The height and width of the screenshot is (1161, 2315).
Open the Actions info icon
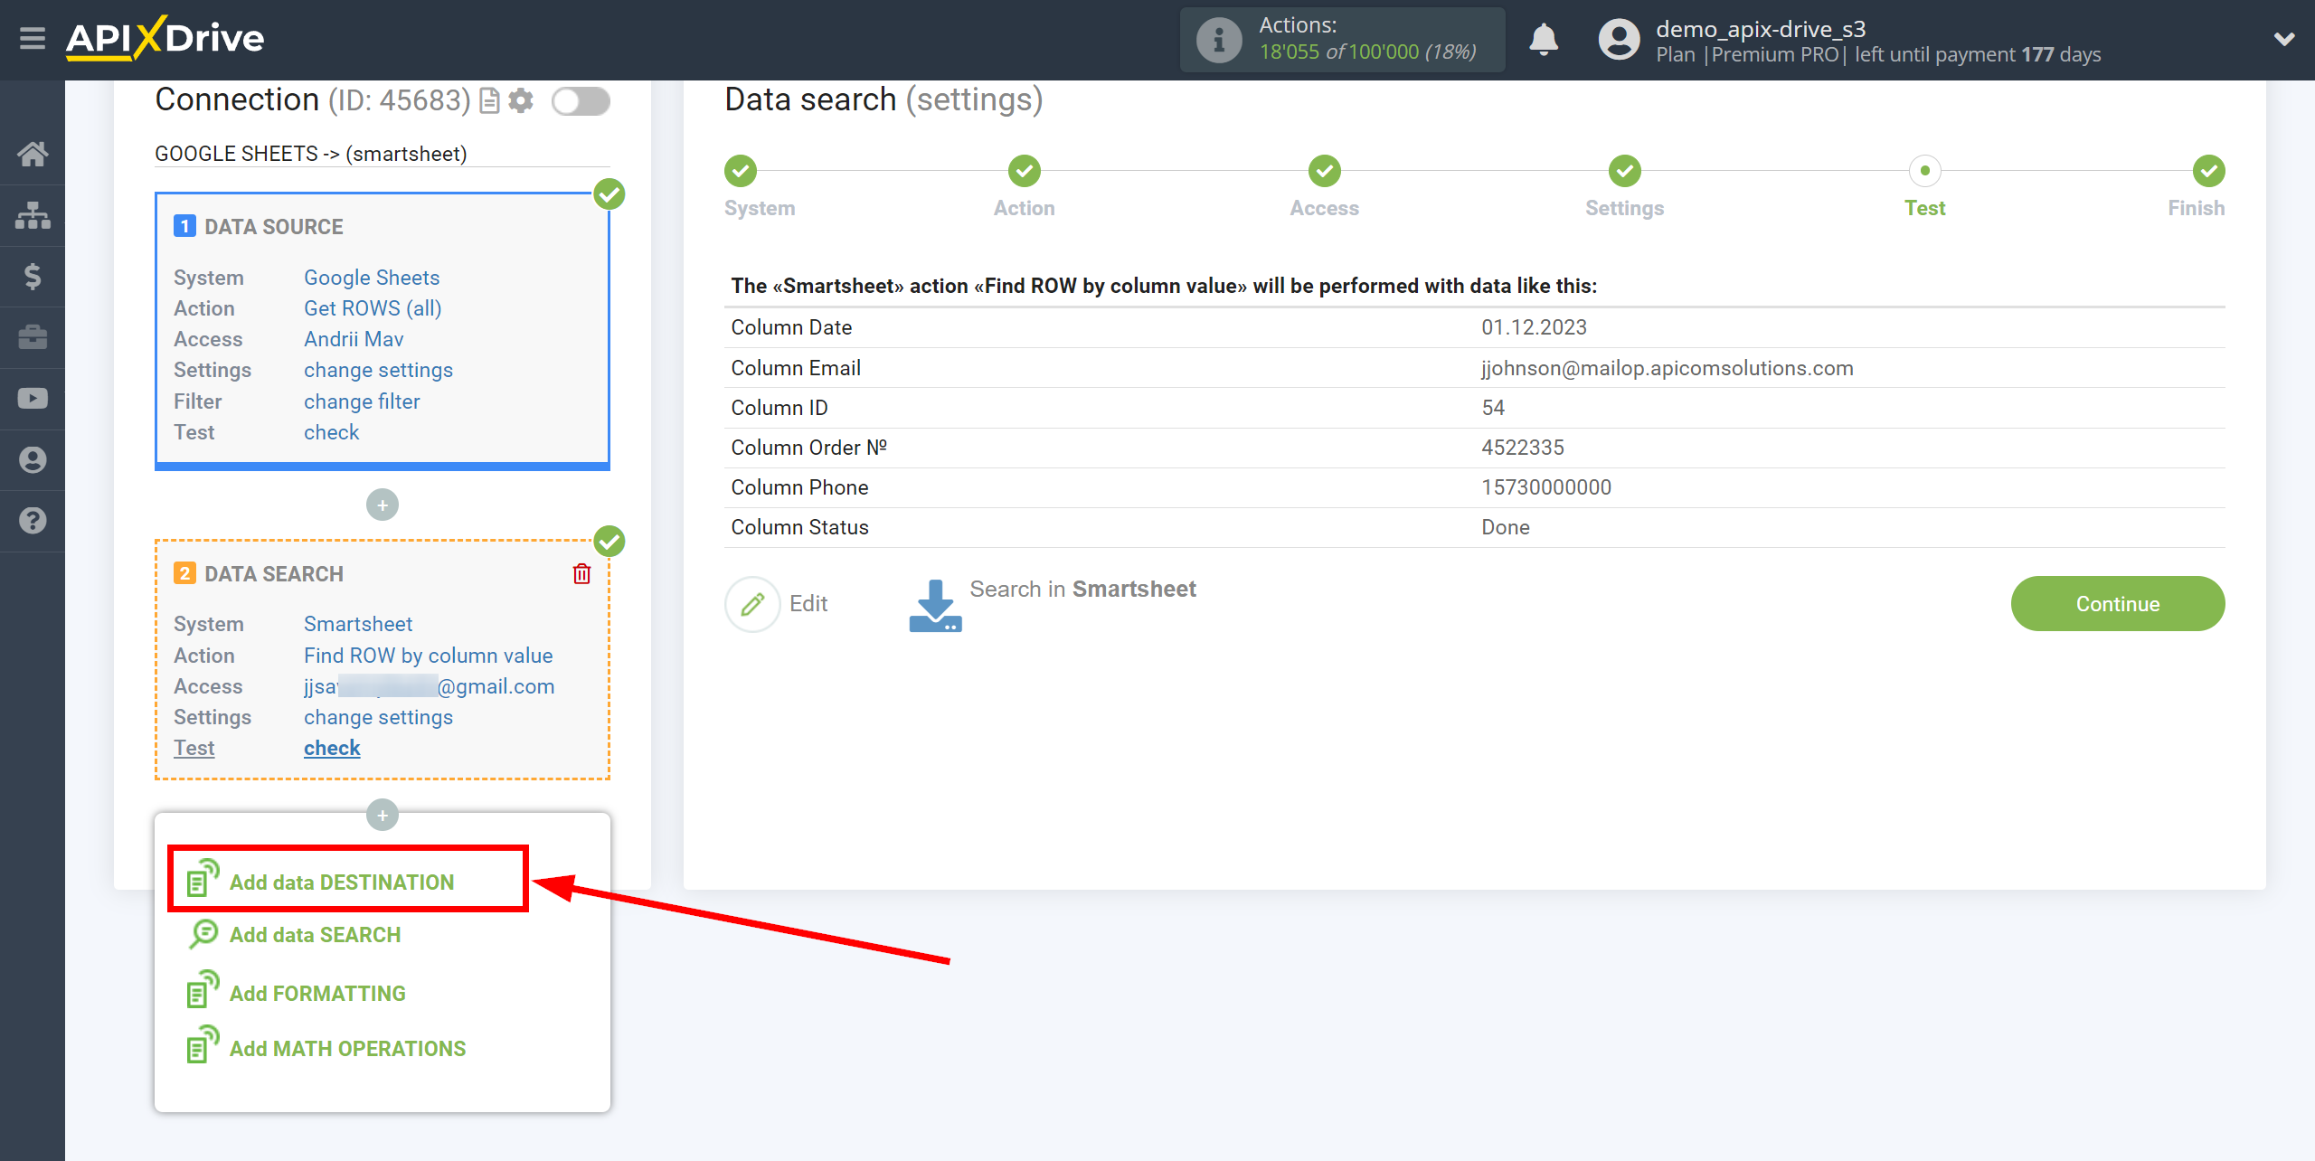pyautogui.click(x=1218, y=40)
